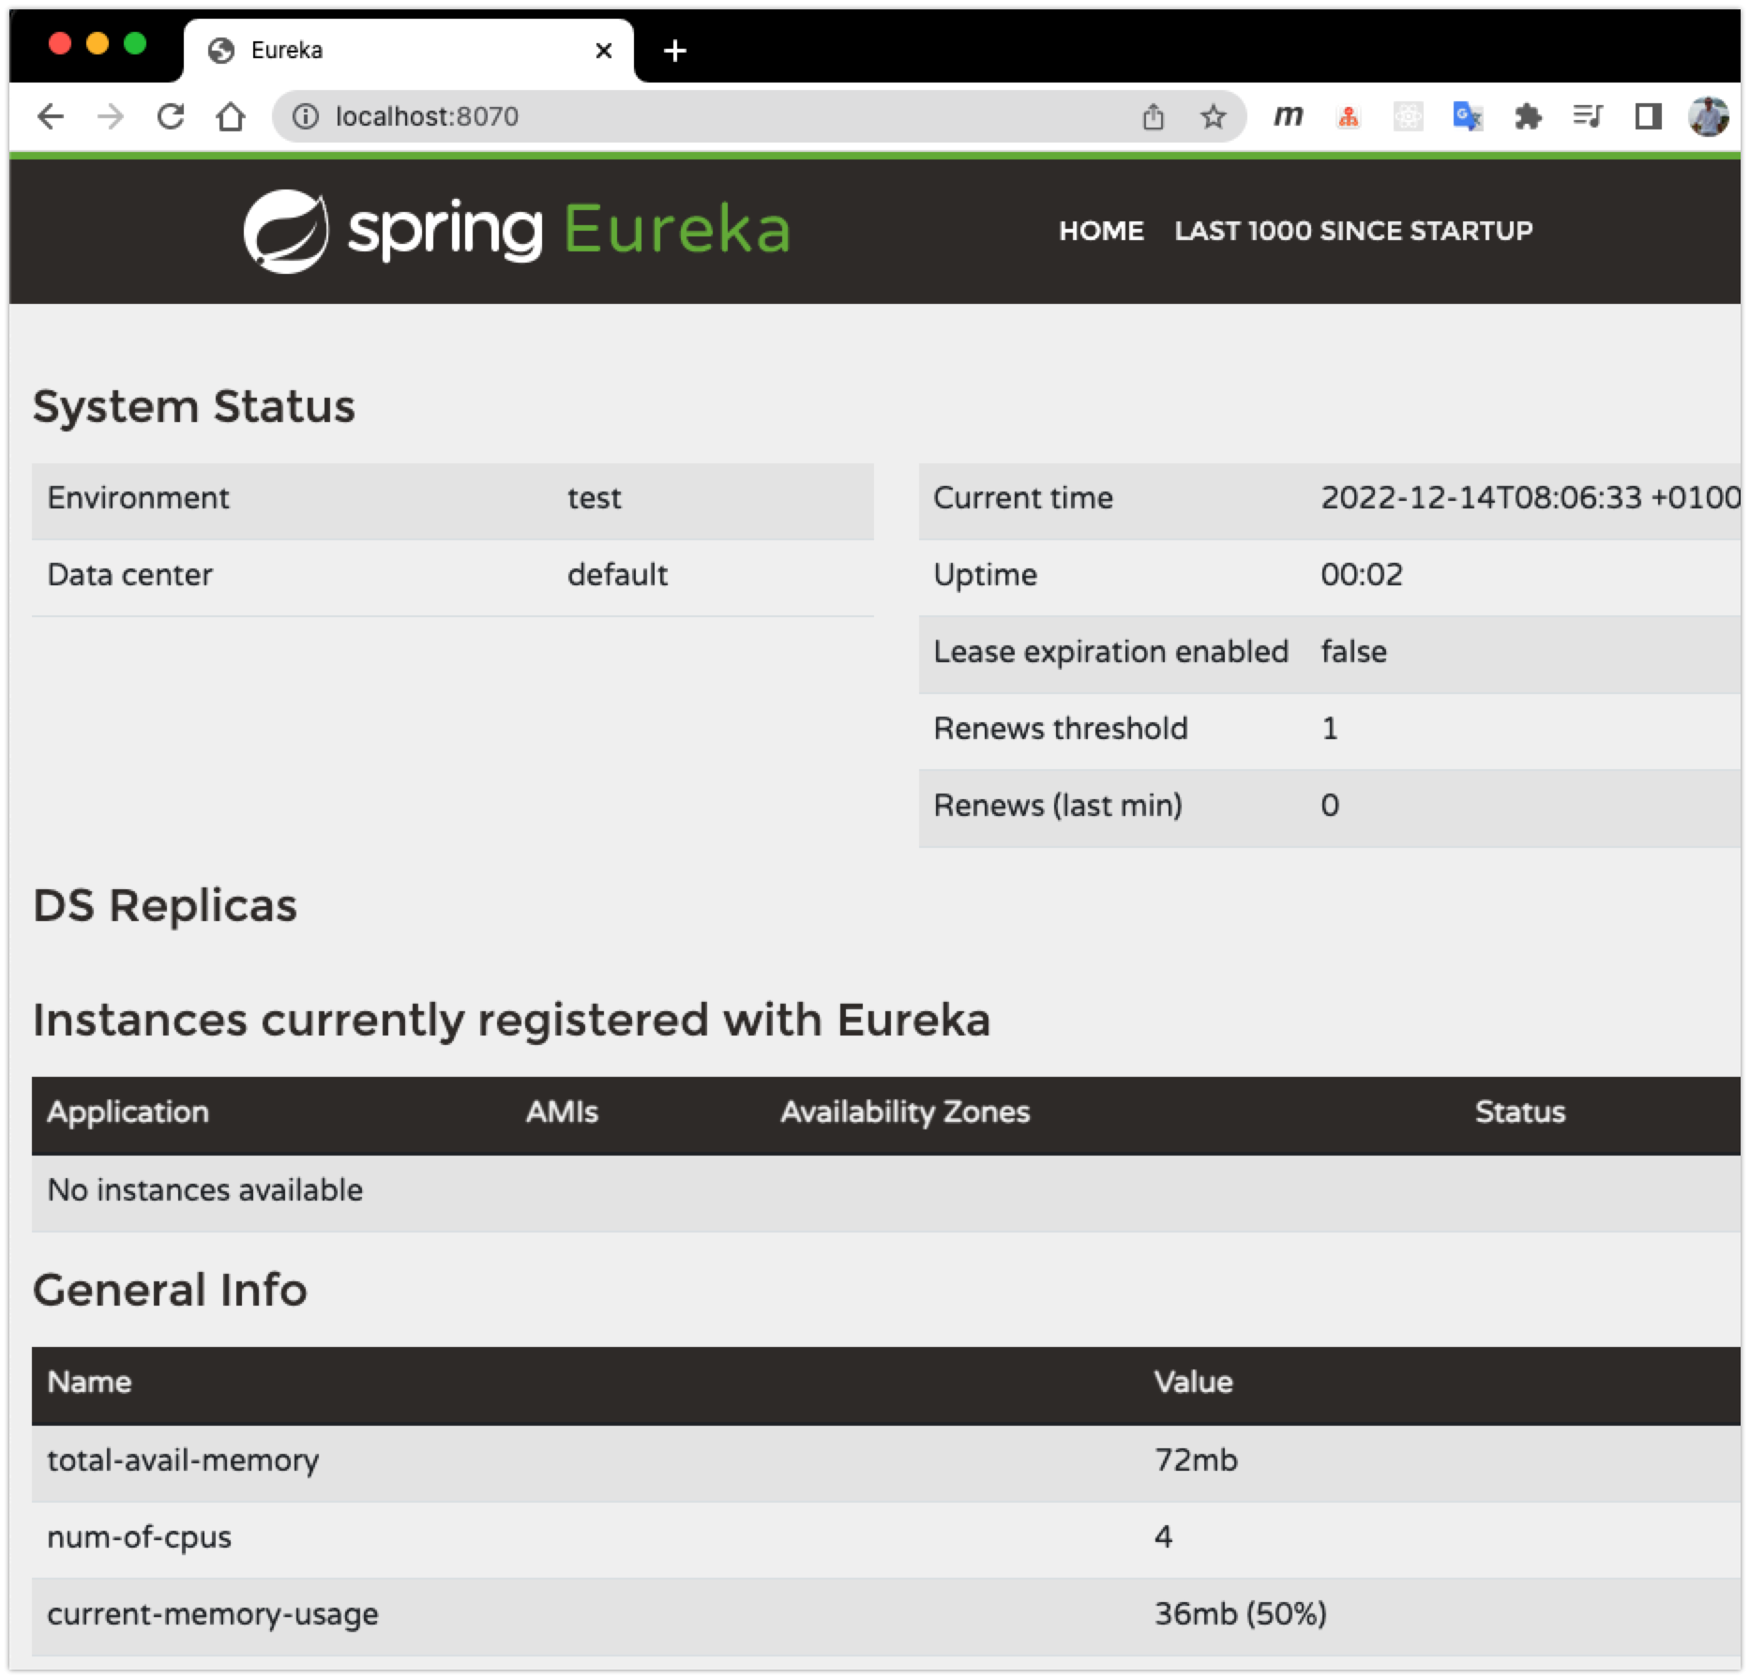Click the Availability Zones column header
The width and height of the screenshot is (1750, 1679).
click(x=905, y=1112)
